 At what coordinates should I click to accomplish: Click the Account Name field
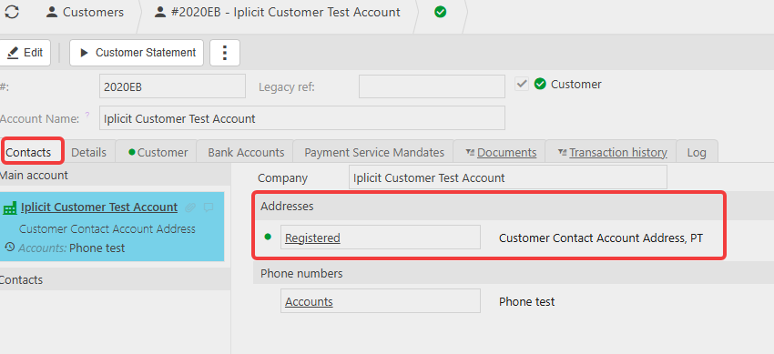[x=302, y=118]
